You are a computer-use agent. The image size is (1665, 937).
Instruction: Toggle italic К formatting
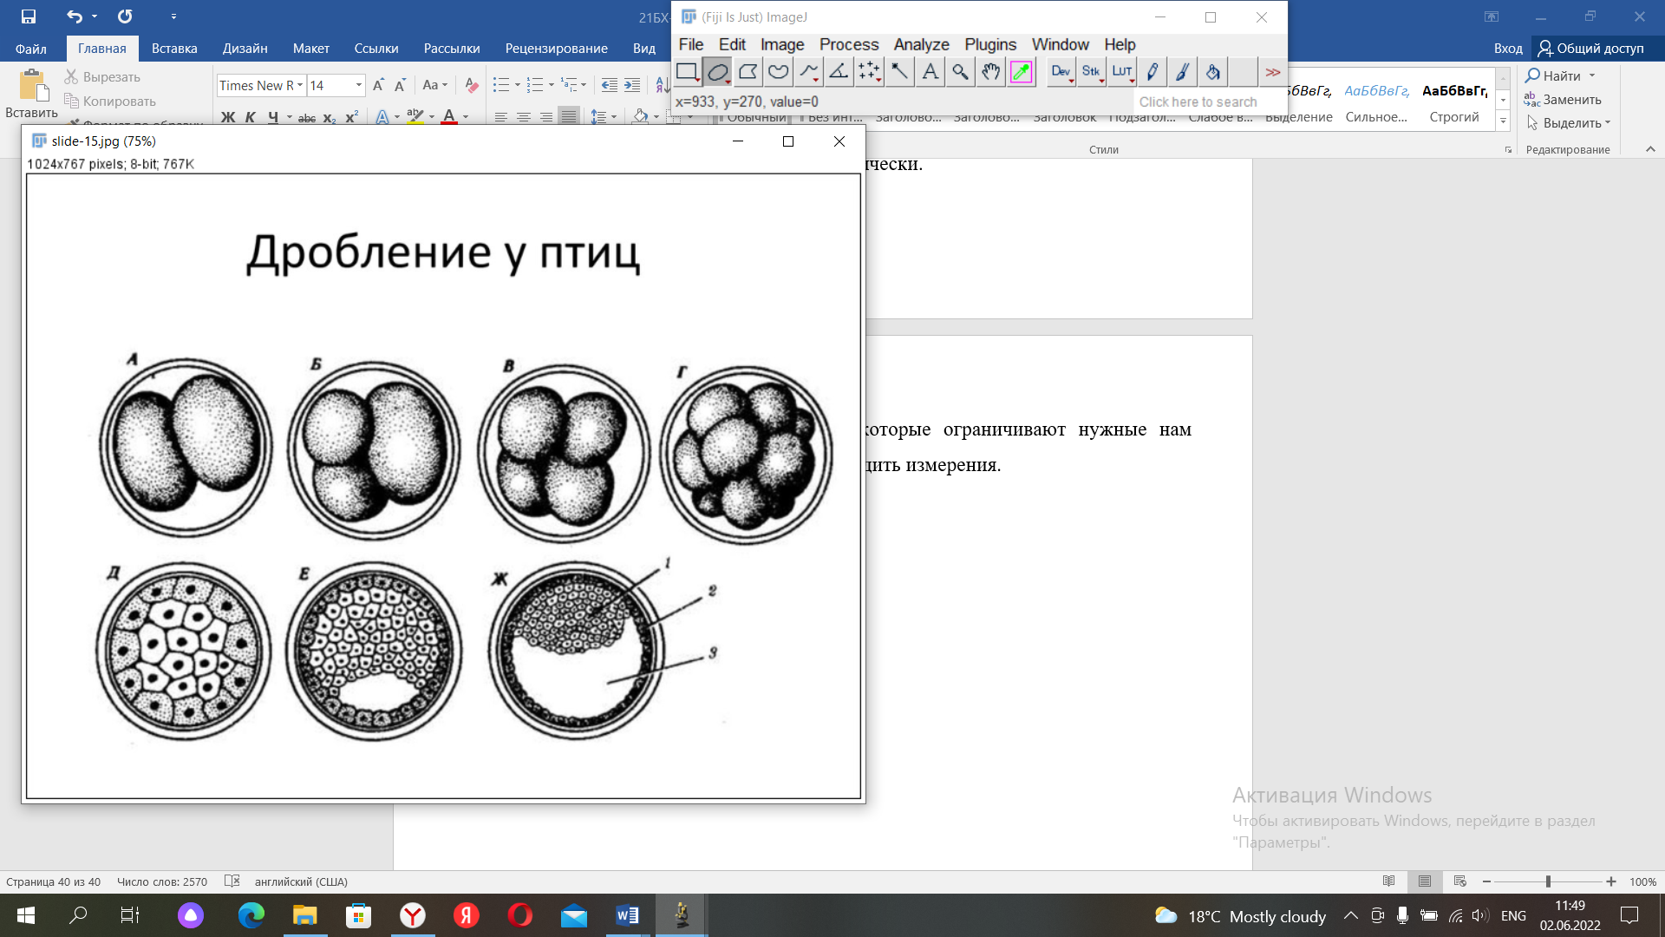click(251, 117)
